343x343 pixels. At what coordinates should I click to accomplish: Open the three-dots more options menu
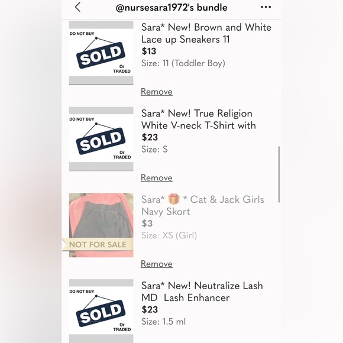click(x=266, y=7)
